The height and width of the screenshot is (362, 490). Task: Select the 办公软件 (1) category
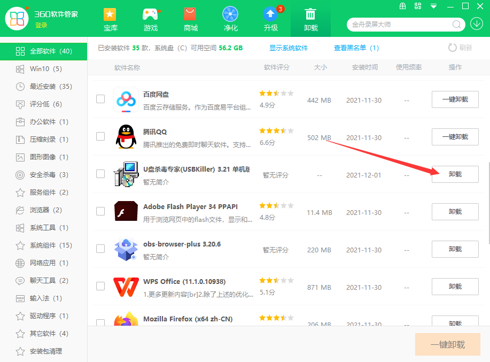tap(43, 122)
